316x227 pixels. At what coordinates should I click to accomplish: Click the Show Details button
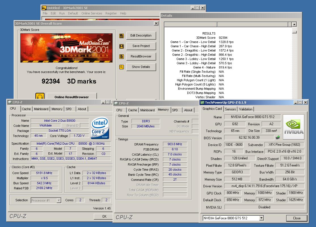click(x=141, y=67)
